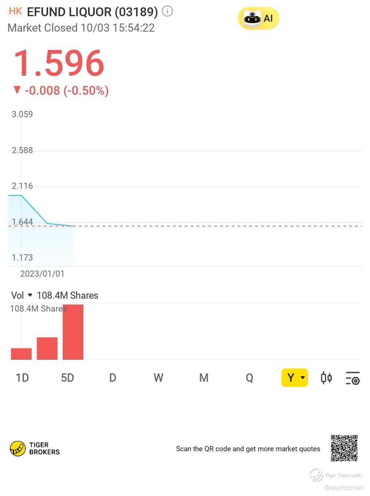Switch to candlestick chart type icon
This screenshot has height=496, width=370.
coord(326,378)
